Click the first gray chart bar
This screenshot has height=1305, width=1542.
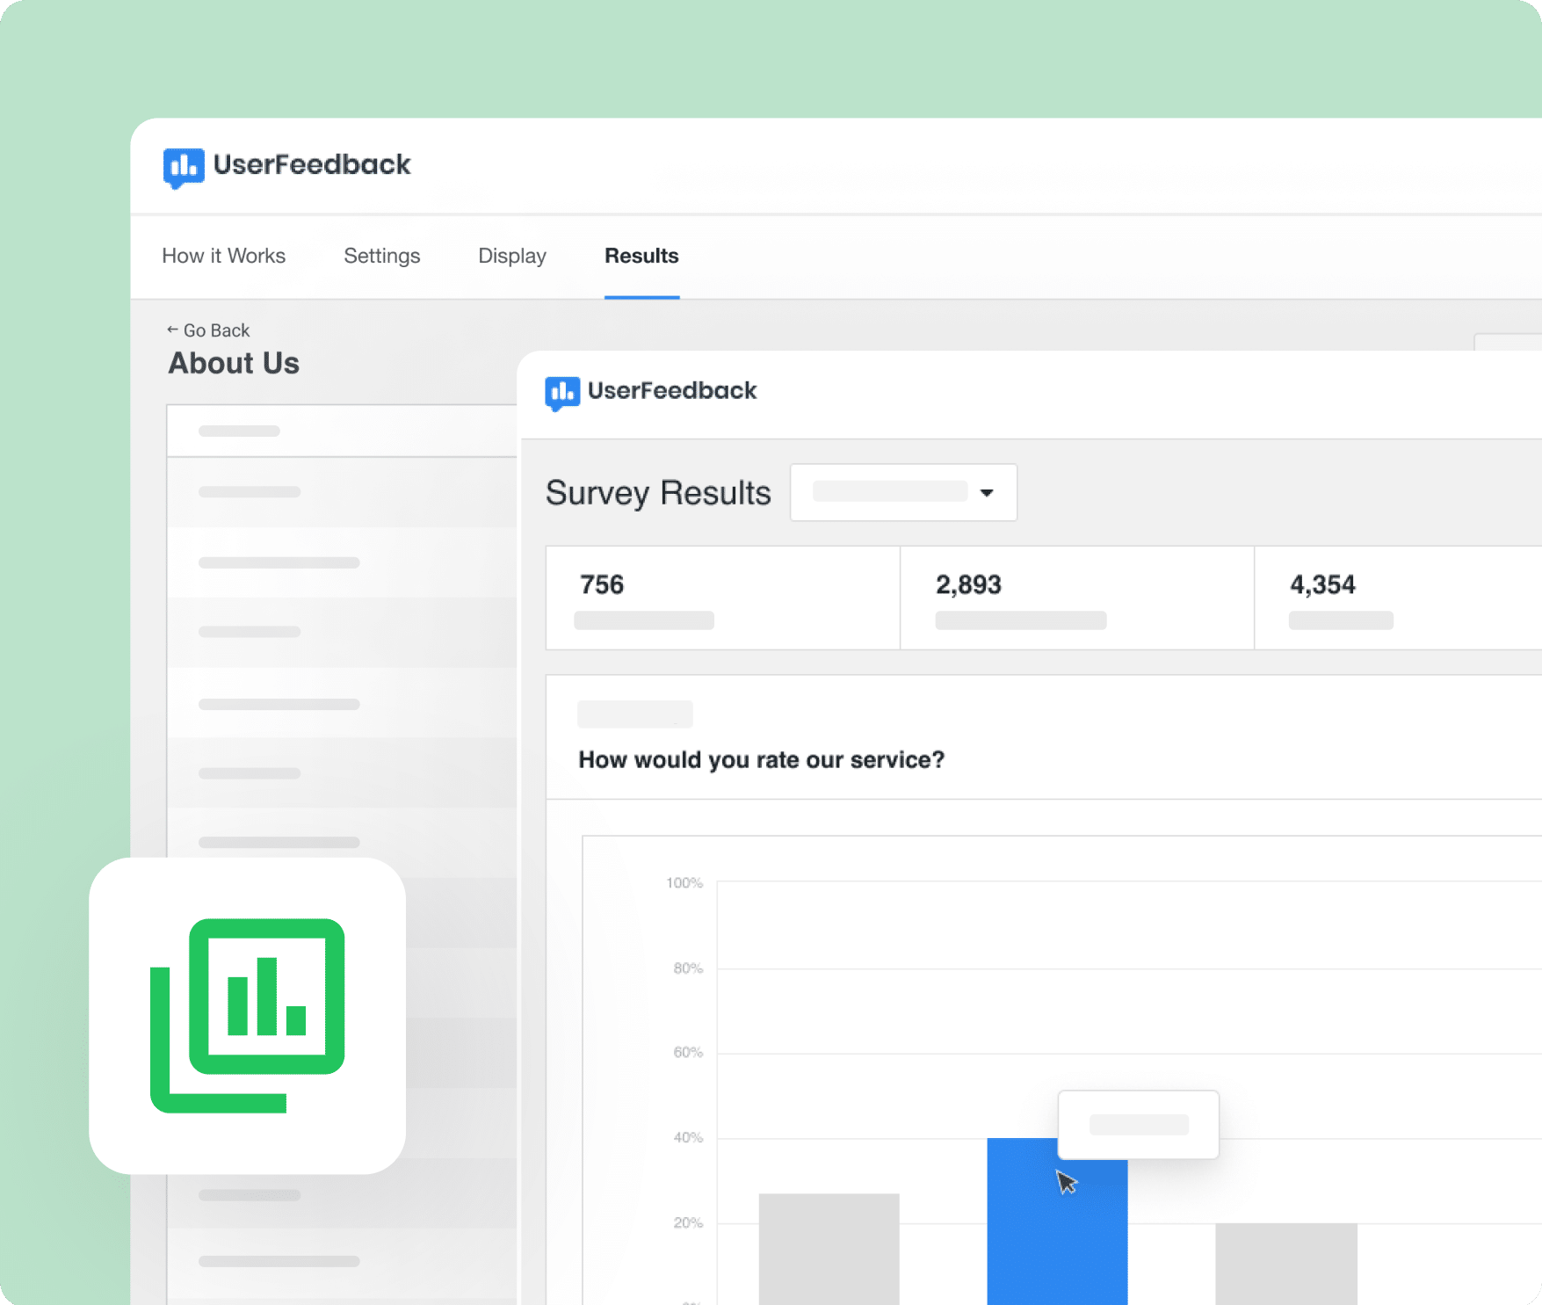829,1249
